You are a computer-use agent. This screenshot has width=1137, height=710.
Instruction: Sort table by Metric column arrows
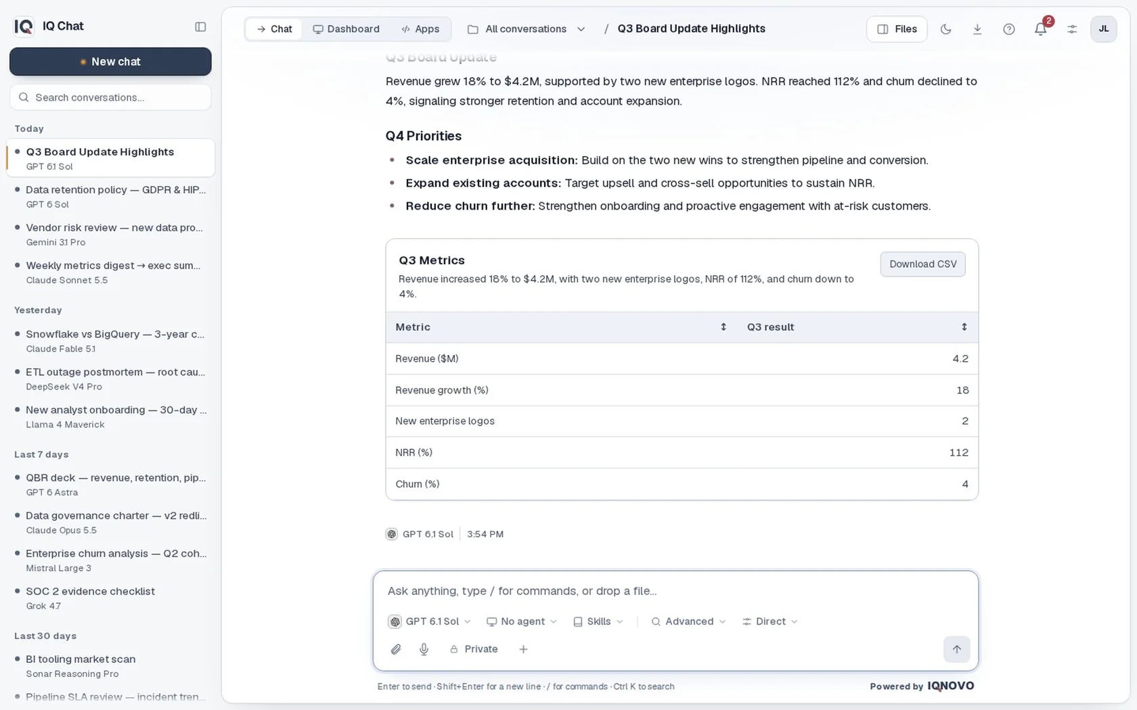(x=723, y=327)
